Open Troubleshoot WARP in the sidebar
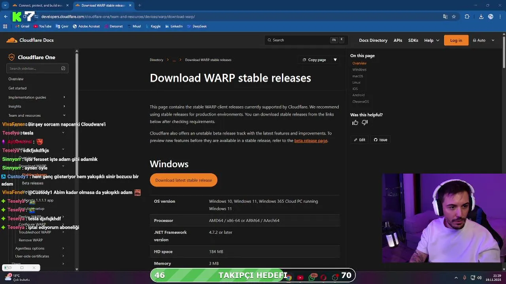 (35, 232)
